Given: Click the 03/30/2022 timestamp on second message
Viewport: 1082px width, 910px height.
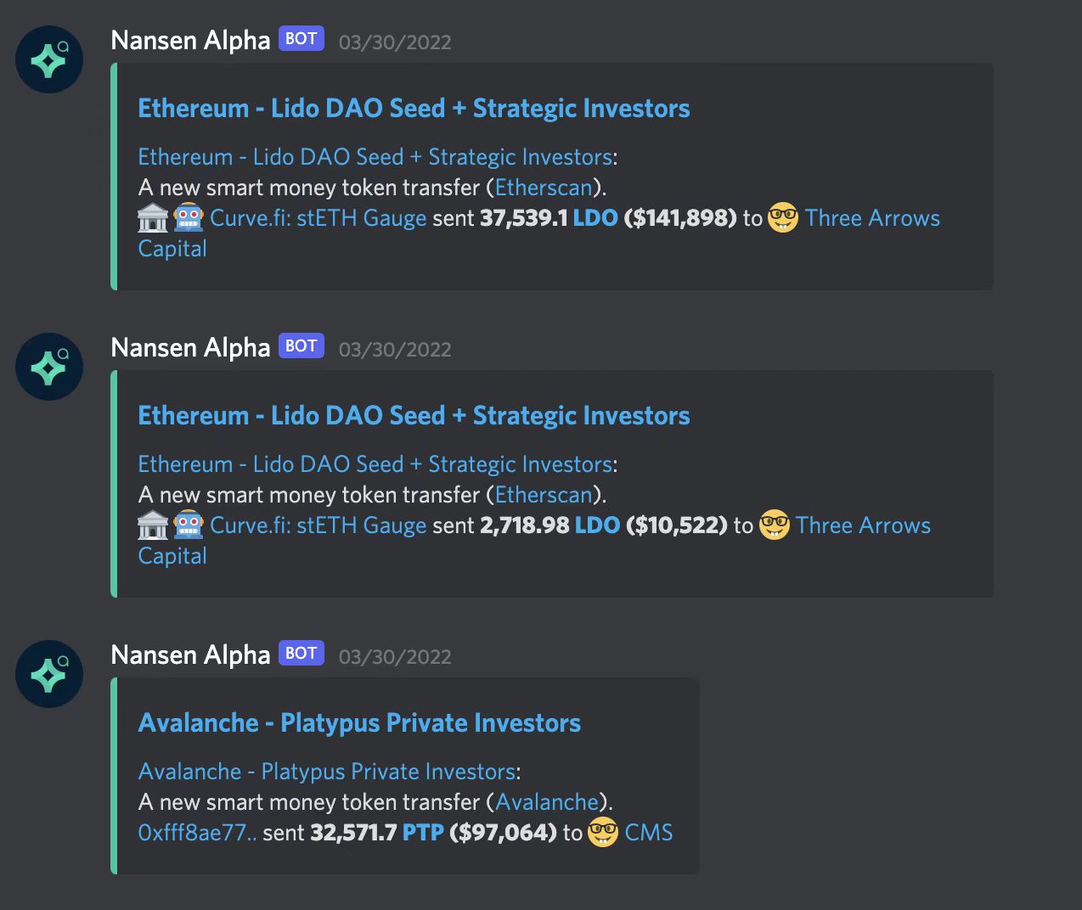Looking at the screenshot, I should 395,350.
